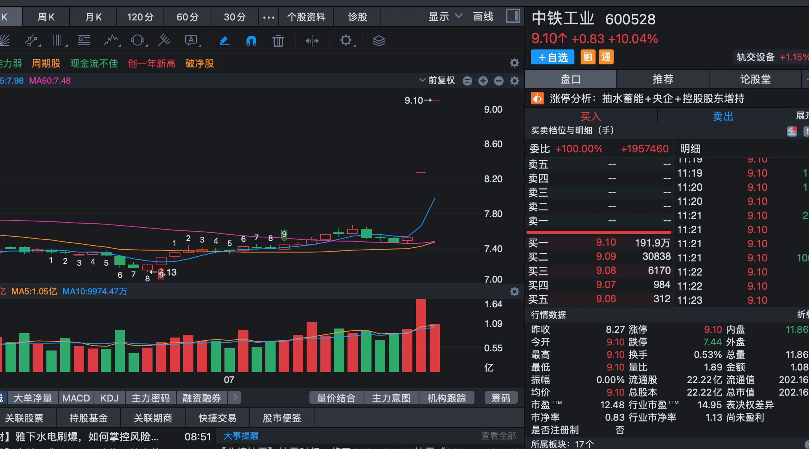This screenshot has width=809, height=449.
Task: Open the drawing settings gear in toolbar
Action: click(x=346, y=40)
